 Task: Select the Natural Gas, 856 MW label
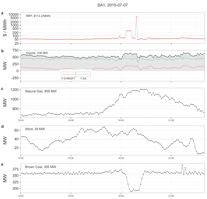[x=41, y=91]
